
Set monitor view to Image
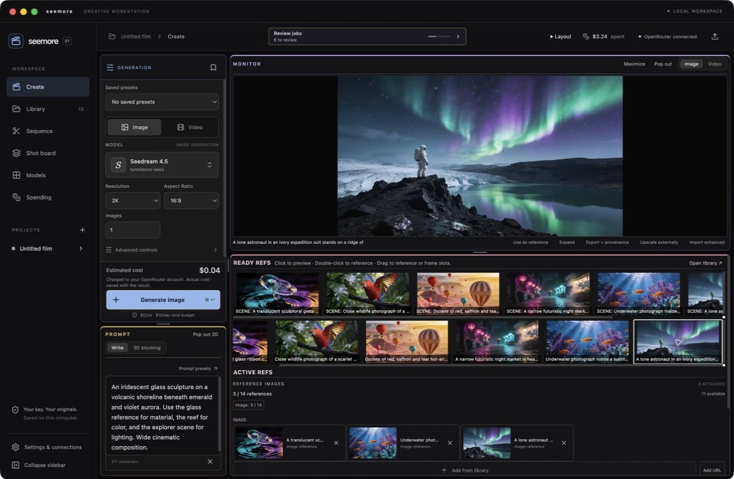tap(691, 64)
